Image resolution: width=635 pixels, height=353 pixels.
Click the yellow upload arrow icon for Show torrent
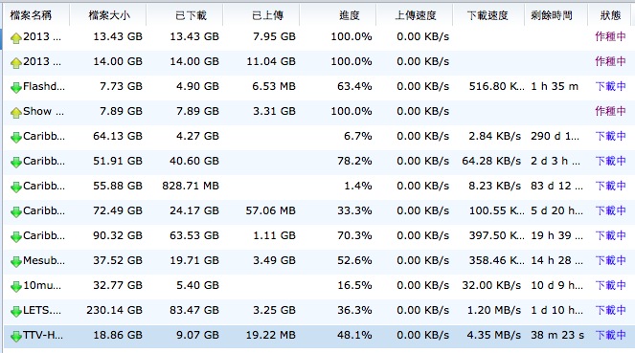(15, 113)
